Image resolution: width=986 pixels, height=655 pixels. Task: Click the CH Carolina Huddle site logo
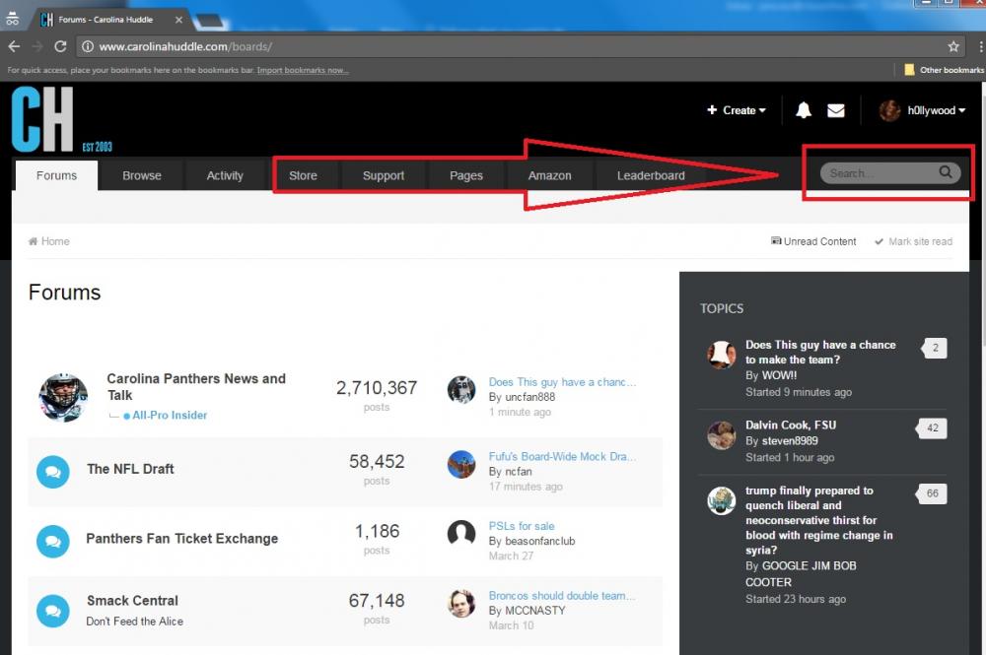[61, 119]
